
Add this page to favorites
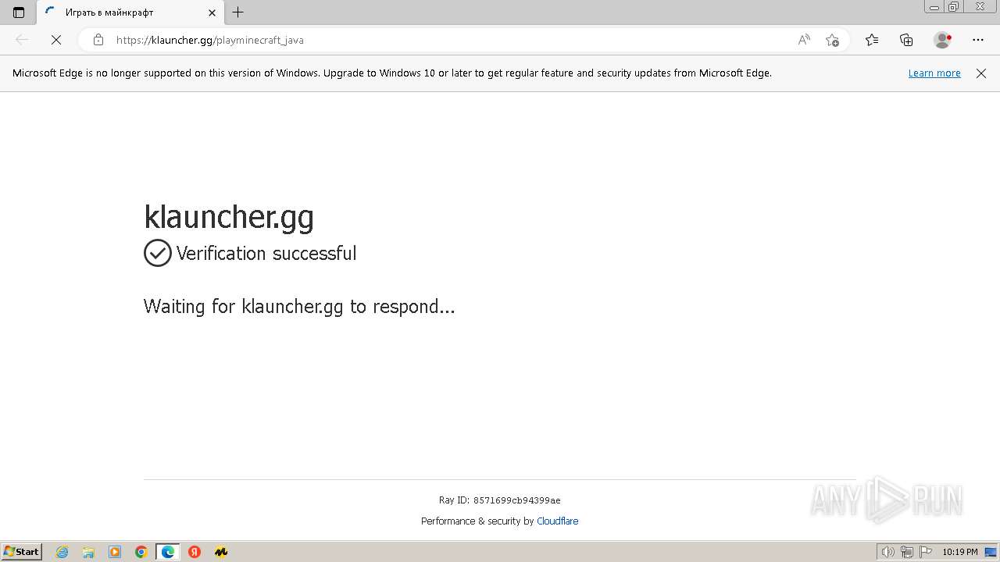(832, 40)
